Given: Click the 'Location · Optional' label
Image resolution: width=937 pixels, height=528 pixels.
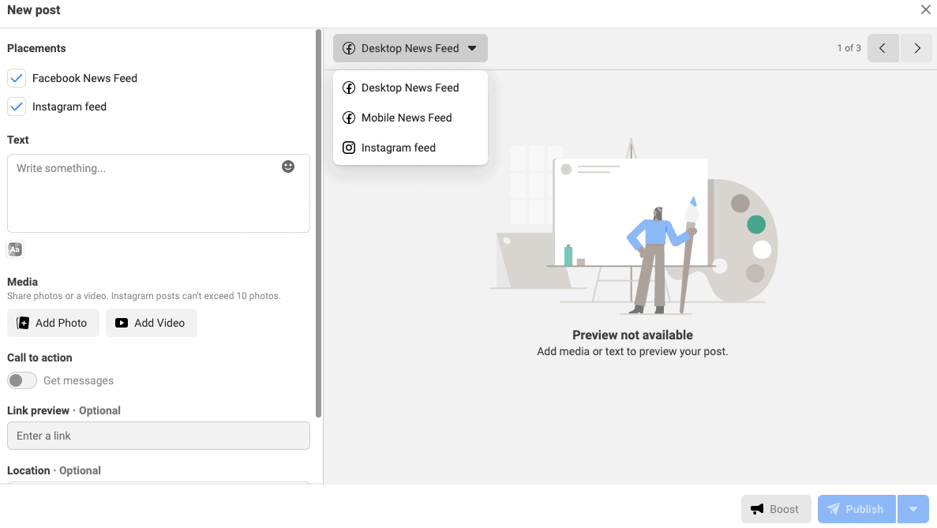Looking at the screenshot, I should tap(54, 470).
